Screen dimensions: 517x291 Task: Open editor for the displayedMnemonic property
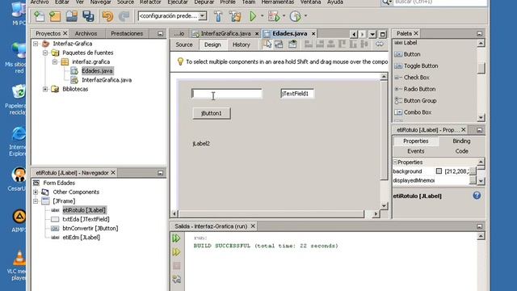pos(473,180)
